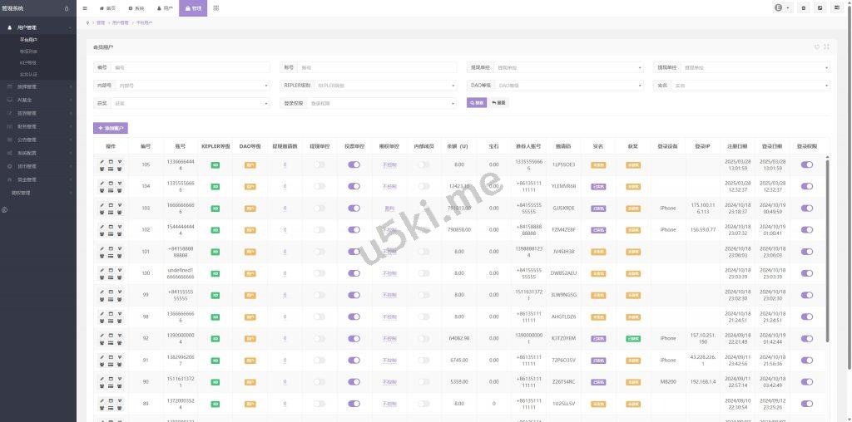Click the purple 搜索 search button
Viewport: 852px width, 422px height.
click(477, 103)
